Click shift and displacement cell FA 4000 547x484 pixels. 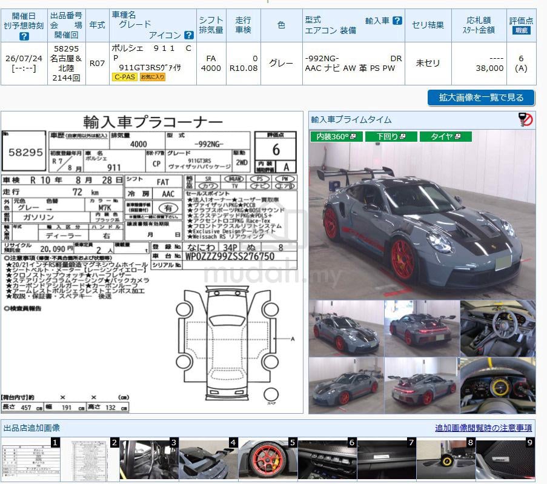[x=211, y=63]
